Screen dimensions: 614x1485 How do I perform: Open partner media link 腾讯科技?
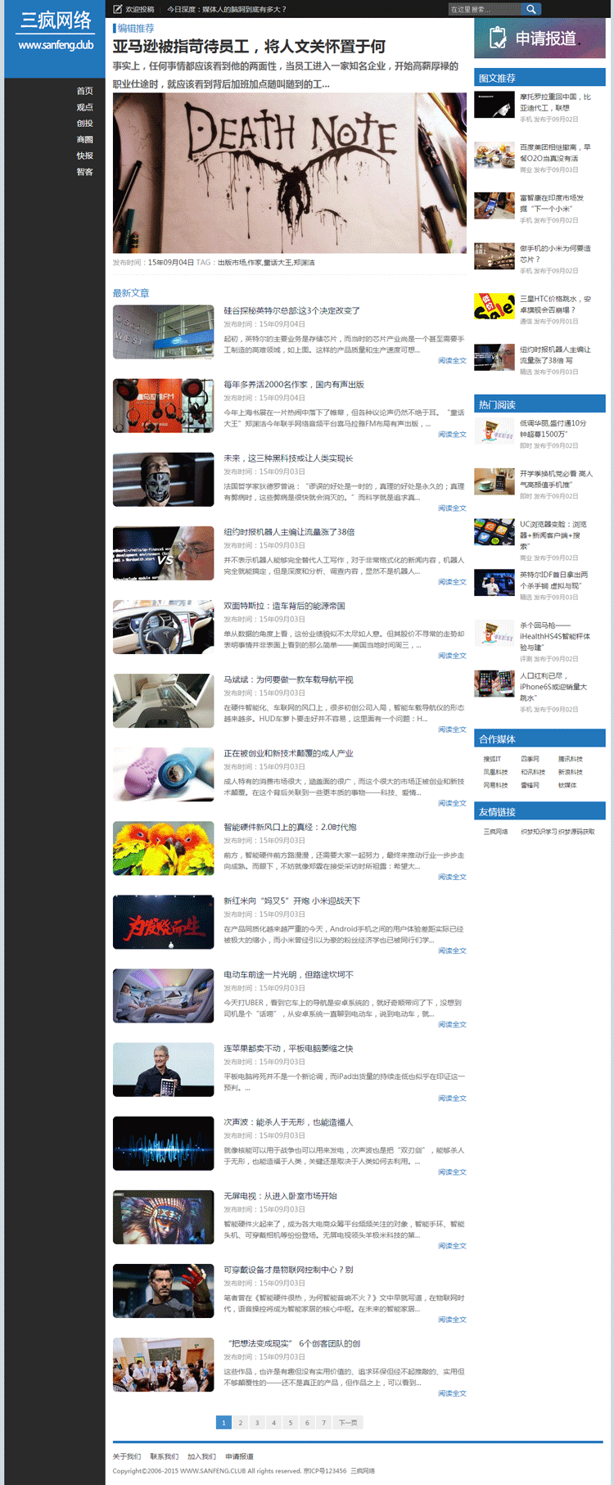pyautogui.click(x=571, y=759)
